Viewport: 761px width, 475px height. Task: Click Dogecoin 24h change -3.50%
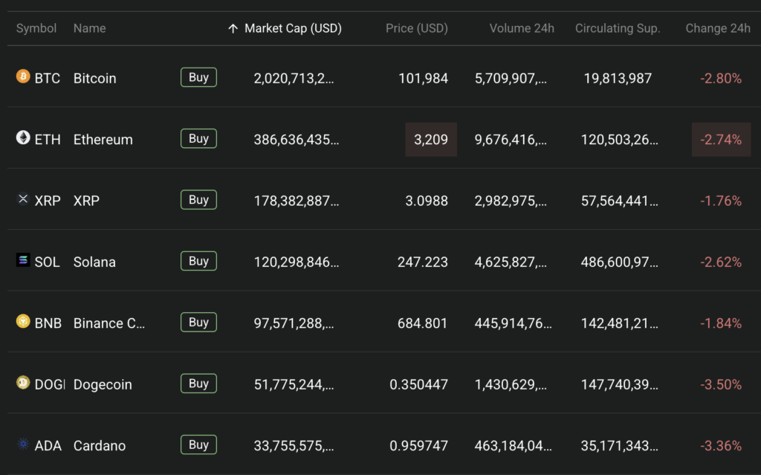tap(721, 384)
